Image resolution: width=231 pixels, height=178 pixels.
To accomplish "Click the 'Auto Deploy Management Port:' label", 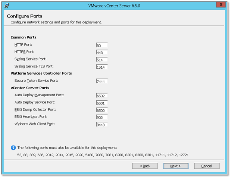I will tap(39, 95).
